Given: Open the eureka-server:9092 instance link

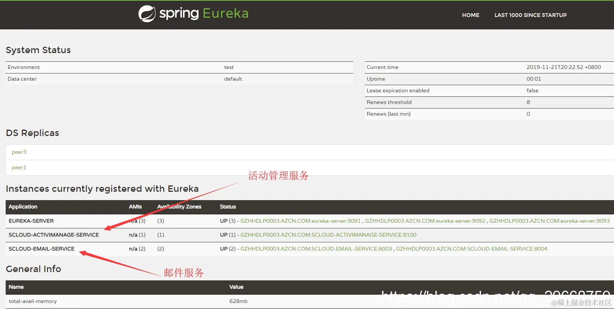Looking at the screenshot, I should click(x=425, y=221).
